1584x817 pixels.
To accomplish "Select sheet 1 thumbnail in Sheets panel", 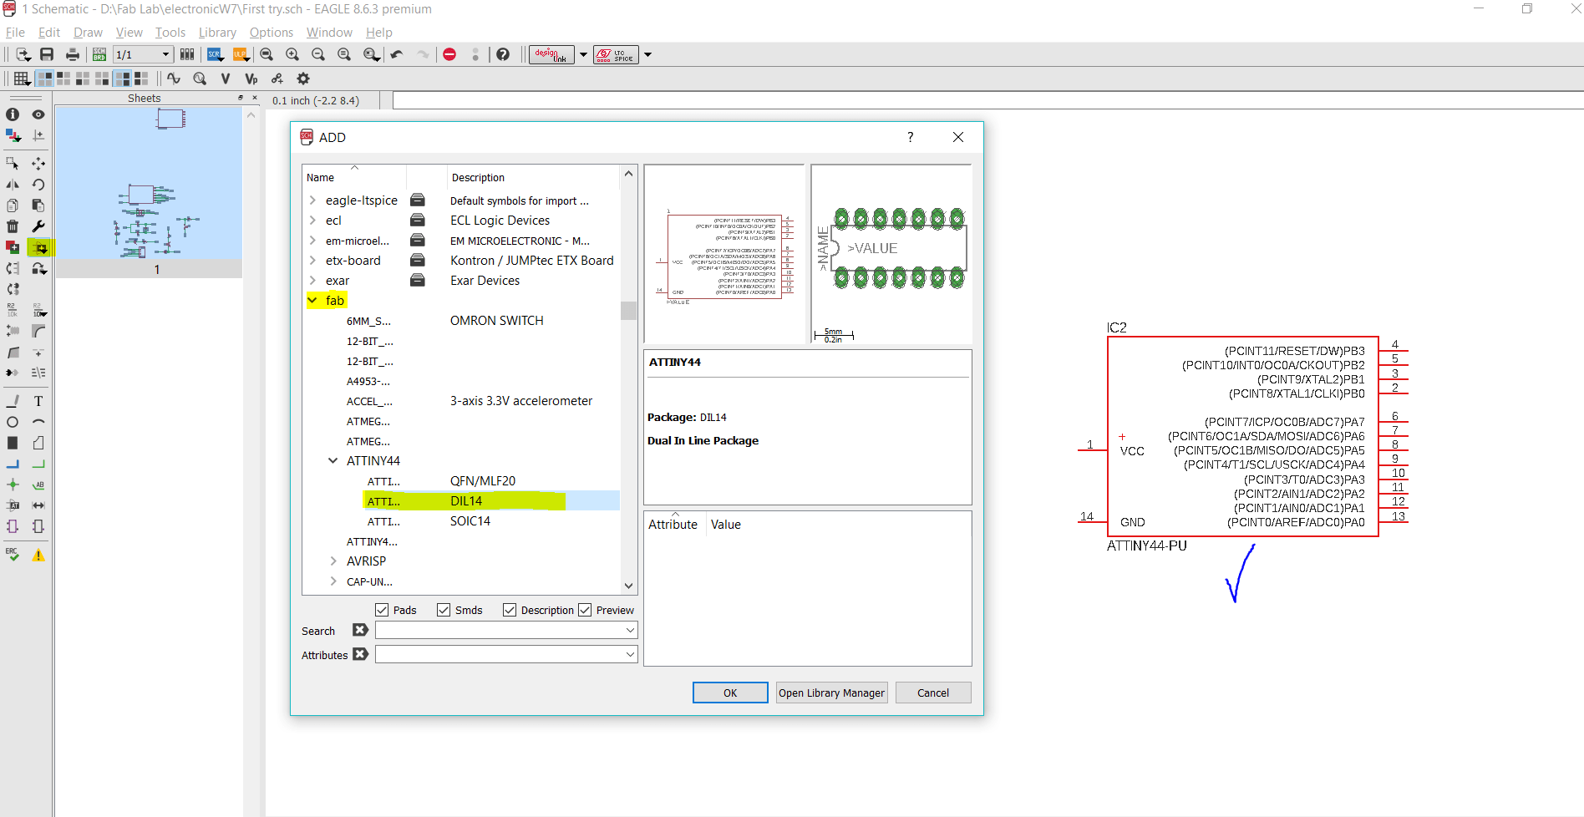I will [x=149, y=191].
